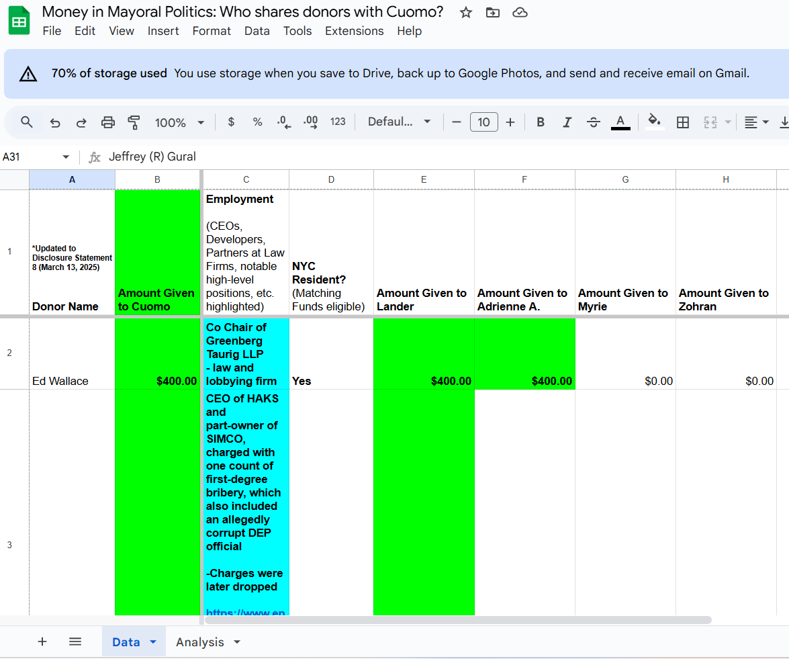Click the document title text

(242, 11)
